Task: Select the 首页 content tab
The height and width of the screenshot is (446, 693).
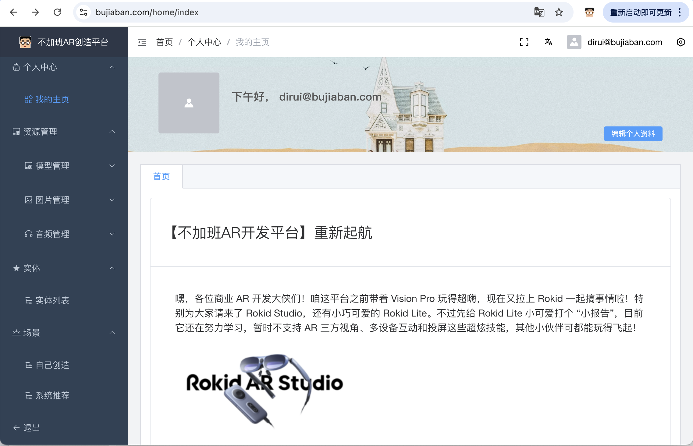Action: [162, 176]
